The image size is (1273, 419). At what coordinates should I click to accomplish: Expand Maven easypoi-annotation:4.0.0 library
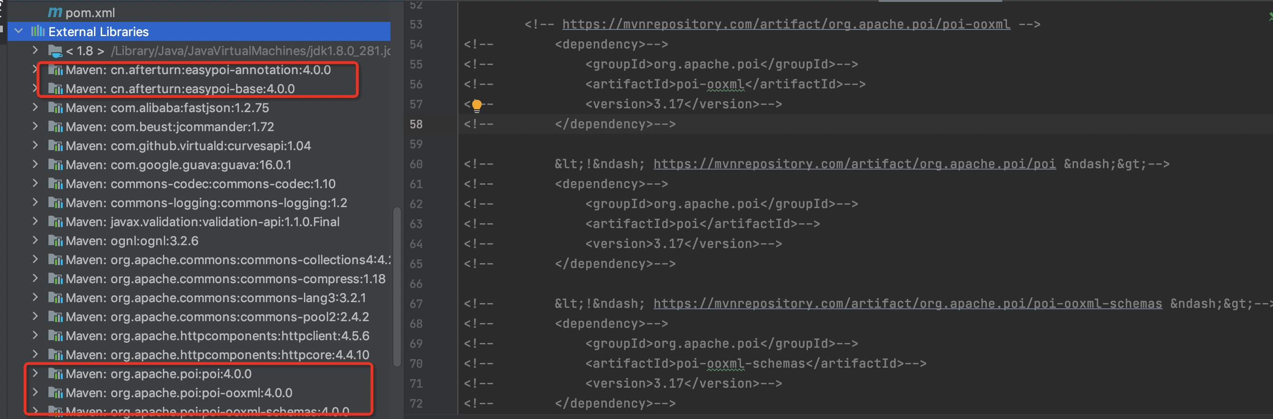pyautogui.click(x=35, y=69)
